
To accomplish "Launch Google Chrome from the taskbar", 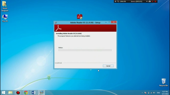I will 26,93.
